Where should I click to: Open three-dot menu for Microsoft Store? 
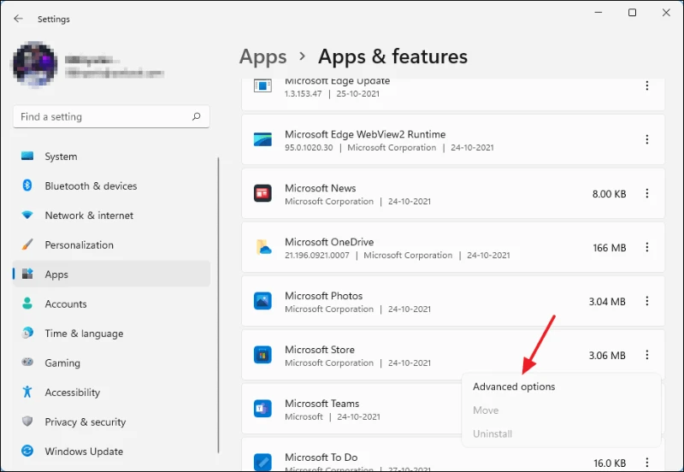pos(647,355)
